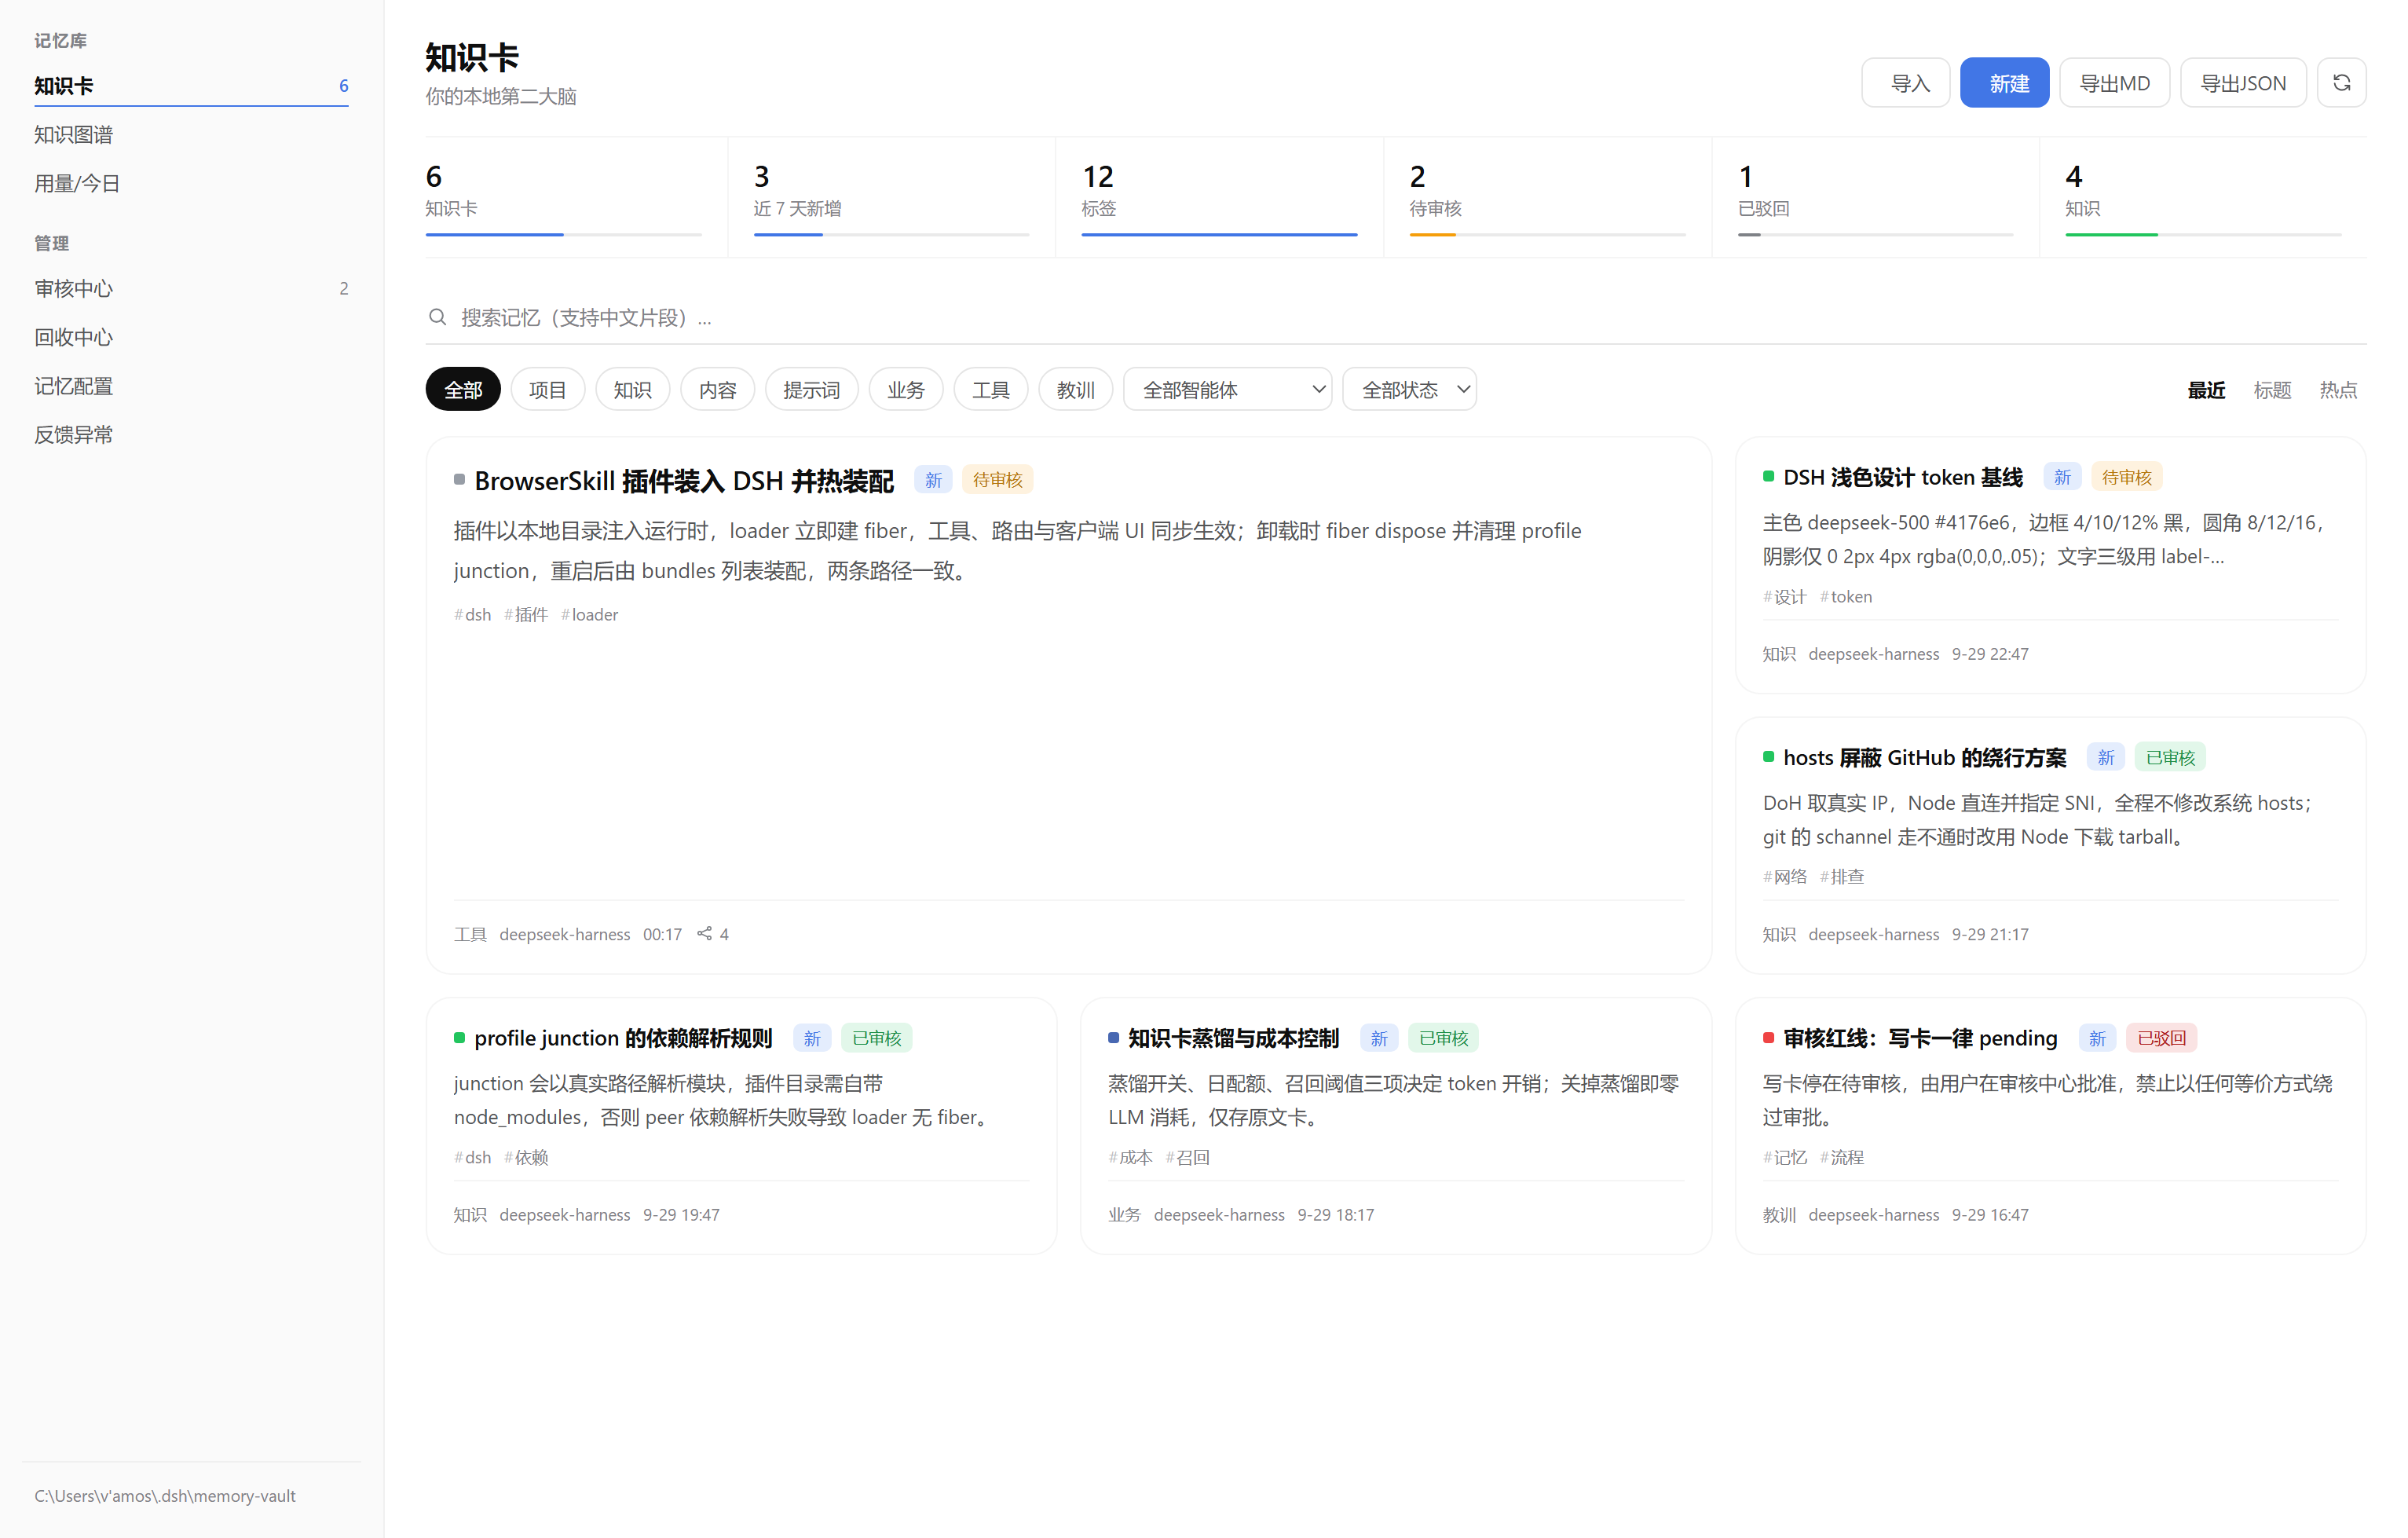This screenshot has height=1538, width=2408.
Task: Select the 内容 filter chip
Action: coord(717,389)
